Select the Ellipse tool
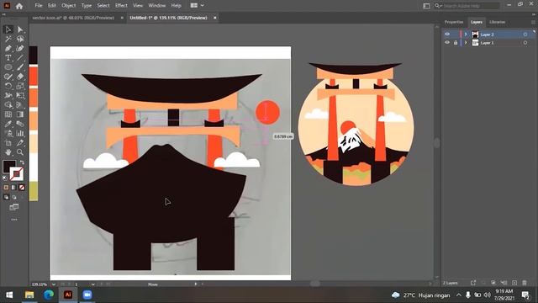 tap(8, 67)
